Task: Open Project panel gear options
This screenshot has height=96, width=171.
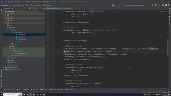Action: [40, 8]
